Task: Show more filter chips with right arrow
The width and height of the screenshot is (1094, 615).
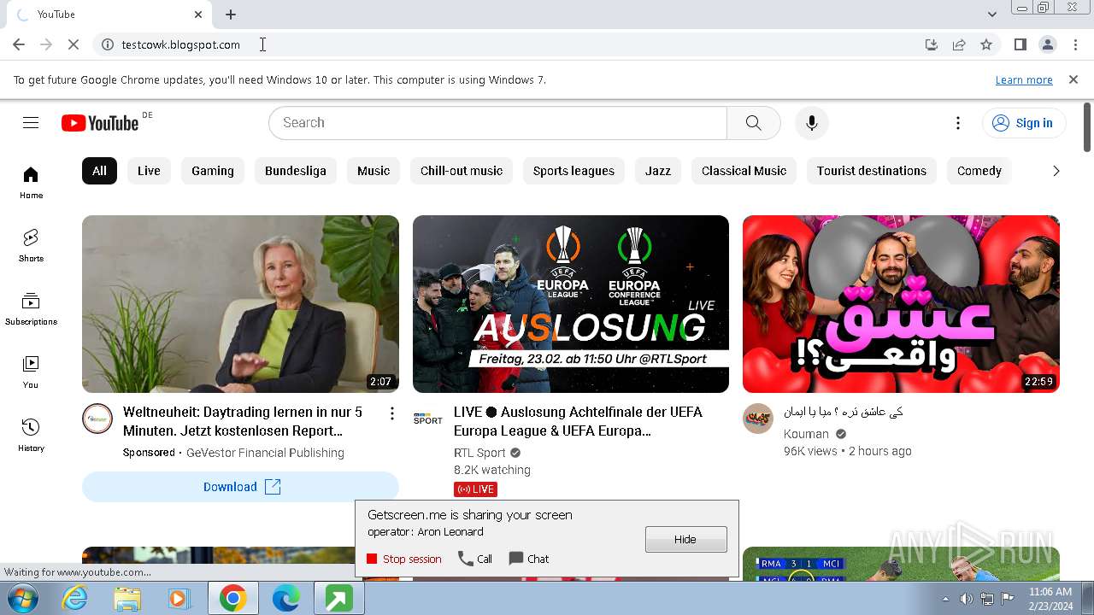Action: point(1056,171)
